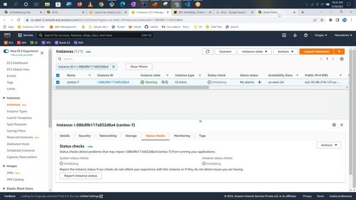Screen dimensions: 356x200
Task: Click the zoom-in icon next to Running
Action: click(163, 82)
